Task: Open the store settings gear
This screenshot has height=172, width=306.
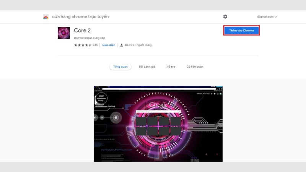Action: click(225, 17)
